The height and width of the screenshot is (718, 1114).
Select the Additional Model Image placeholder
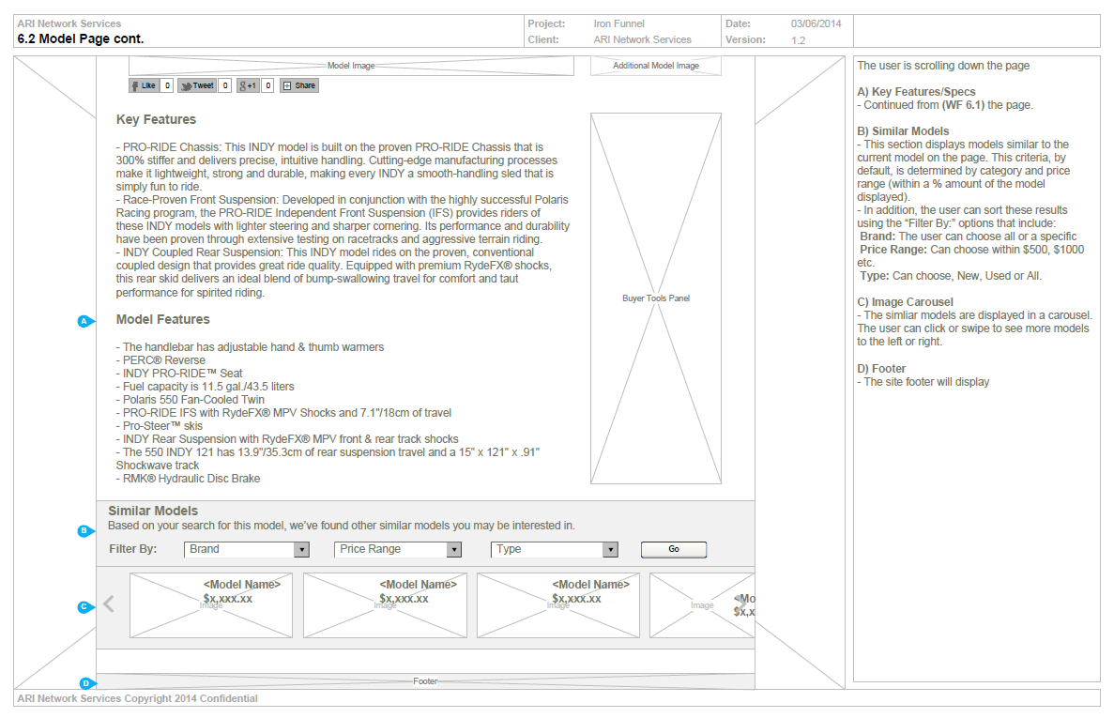[656, 66]
